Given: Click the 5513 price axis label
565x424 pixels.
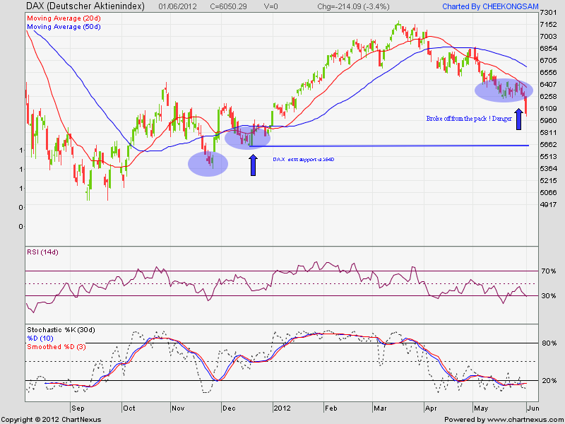Looking at the screenshot, I should coord(548,156).
